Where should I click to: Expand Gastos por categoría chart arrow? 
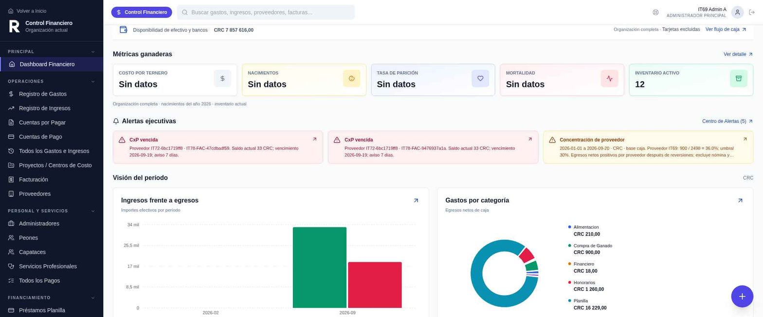[x=740, y=200]
